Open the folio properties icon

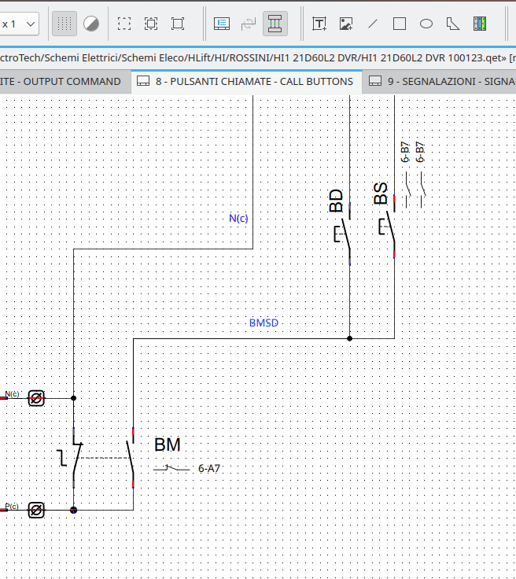click(x=222, y=24)
